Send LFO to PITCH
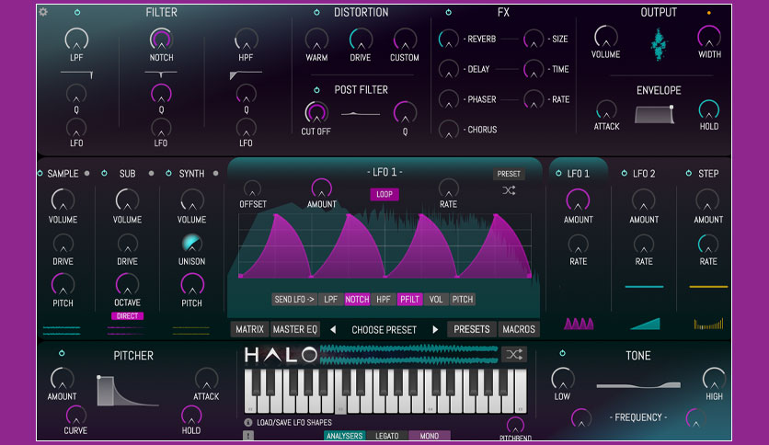Screen dimensions: 769x445 [463, 299]
